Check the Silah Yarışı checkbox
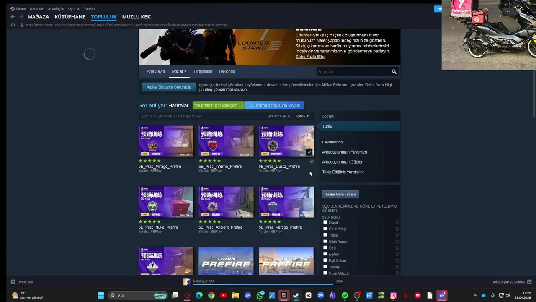The width and height of the screenshot is (536, 302). point(325,241)
